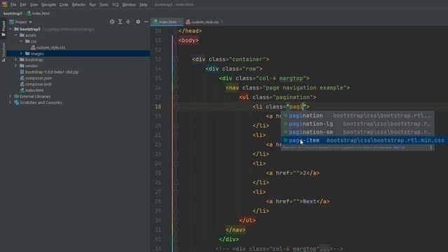Click the vendor folder icon
Screen dimensions: 448x252
coord(22,66)
